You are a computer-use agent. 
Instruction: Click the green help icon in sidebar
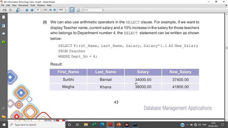click(x=4, y=42)
